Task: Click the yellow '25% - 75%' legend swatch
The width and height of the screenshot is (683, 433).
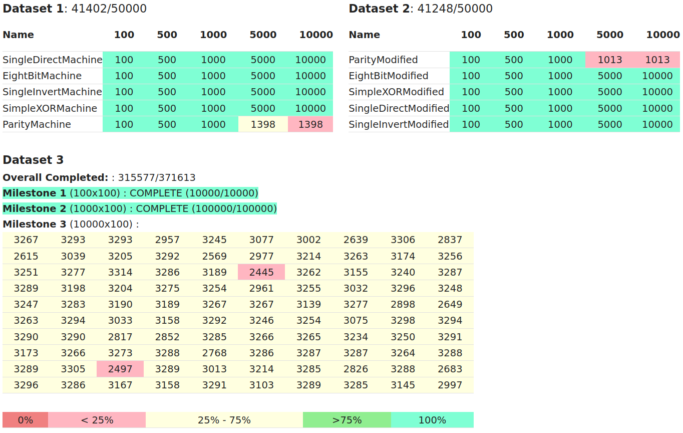Action: (x=224, y=420)
